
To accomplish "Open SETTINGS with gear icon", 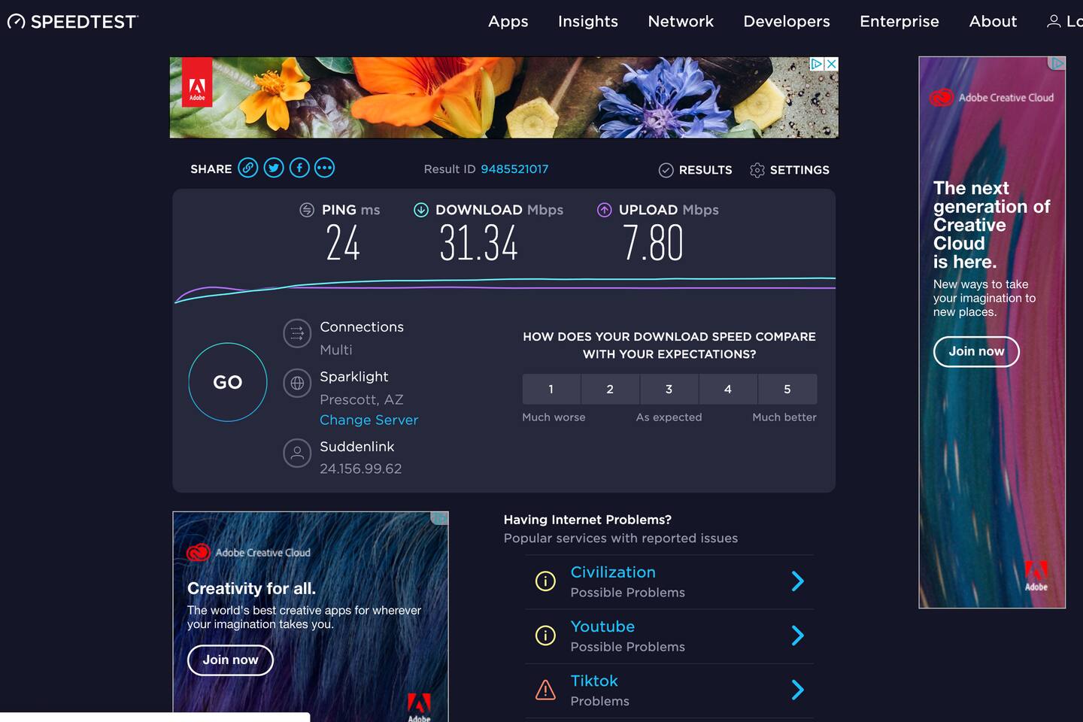I will (790, 170).
